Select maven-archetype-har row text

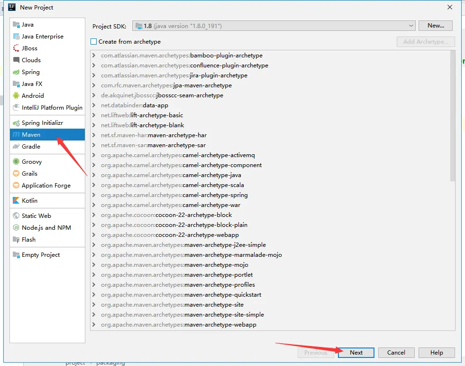coord(154,135)
